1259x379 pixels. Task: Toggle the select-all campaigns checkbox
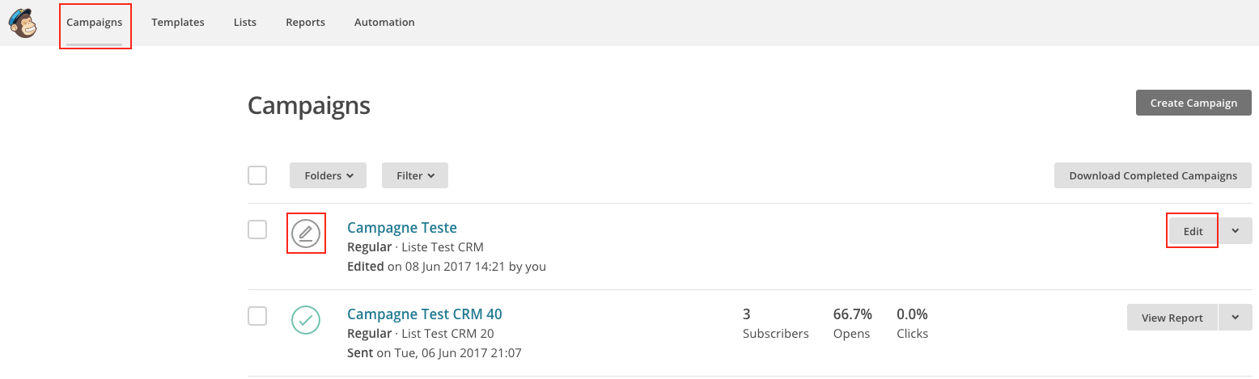[257, 175]
